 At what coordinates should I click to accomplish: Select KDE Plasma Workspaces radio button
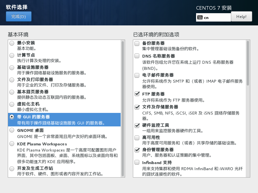coord(12,143)
